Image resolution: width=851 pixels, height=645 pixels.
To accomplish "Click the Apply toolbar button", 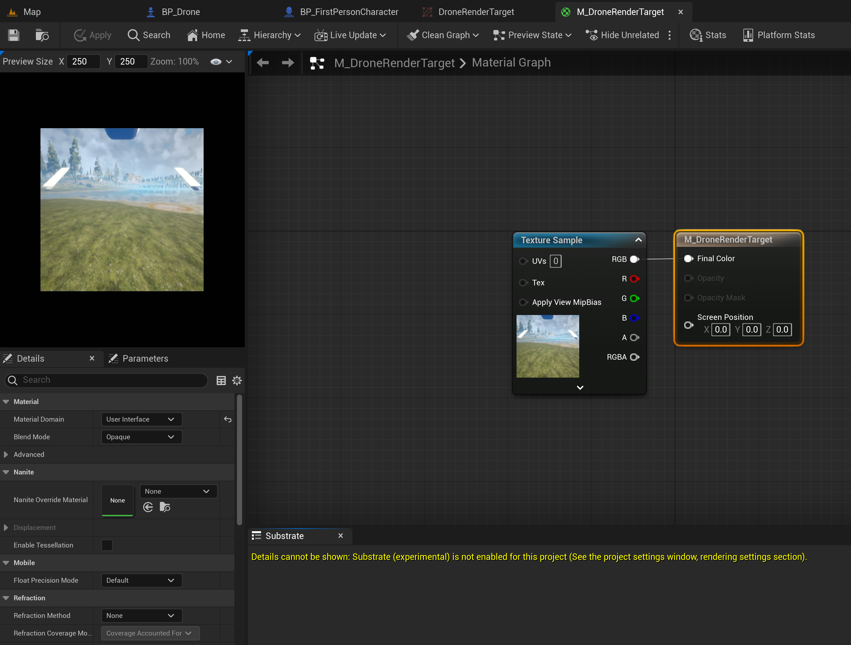I will [92, 35].
